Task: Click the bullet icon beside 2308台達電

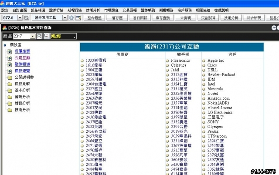Action: [82, 84]
